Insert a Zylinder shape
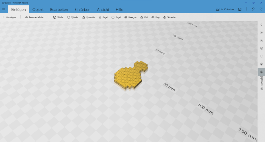The height and width of the screenshot is (142, 265). coord(73,17)
